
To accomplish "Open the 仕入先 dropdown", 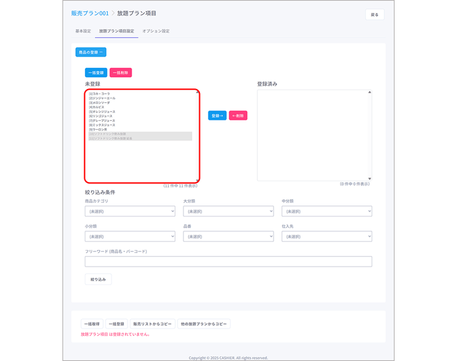I will [327, 237].
